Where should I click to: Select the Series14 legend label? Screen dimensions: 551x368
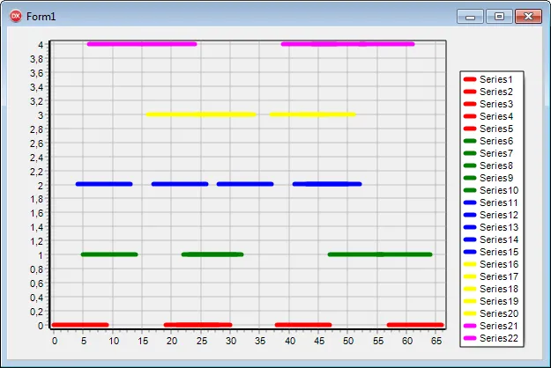[499, 239]
